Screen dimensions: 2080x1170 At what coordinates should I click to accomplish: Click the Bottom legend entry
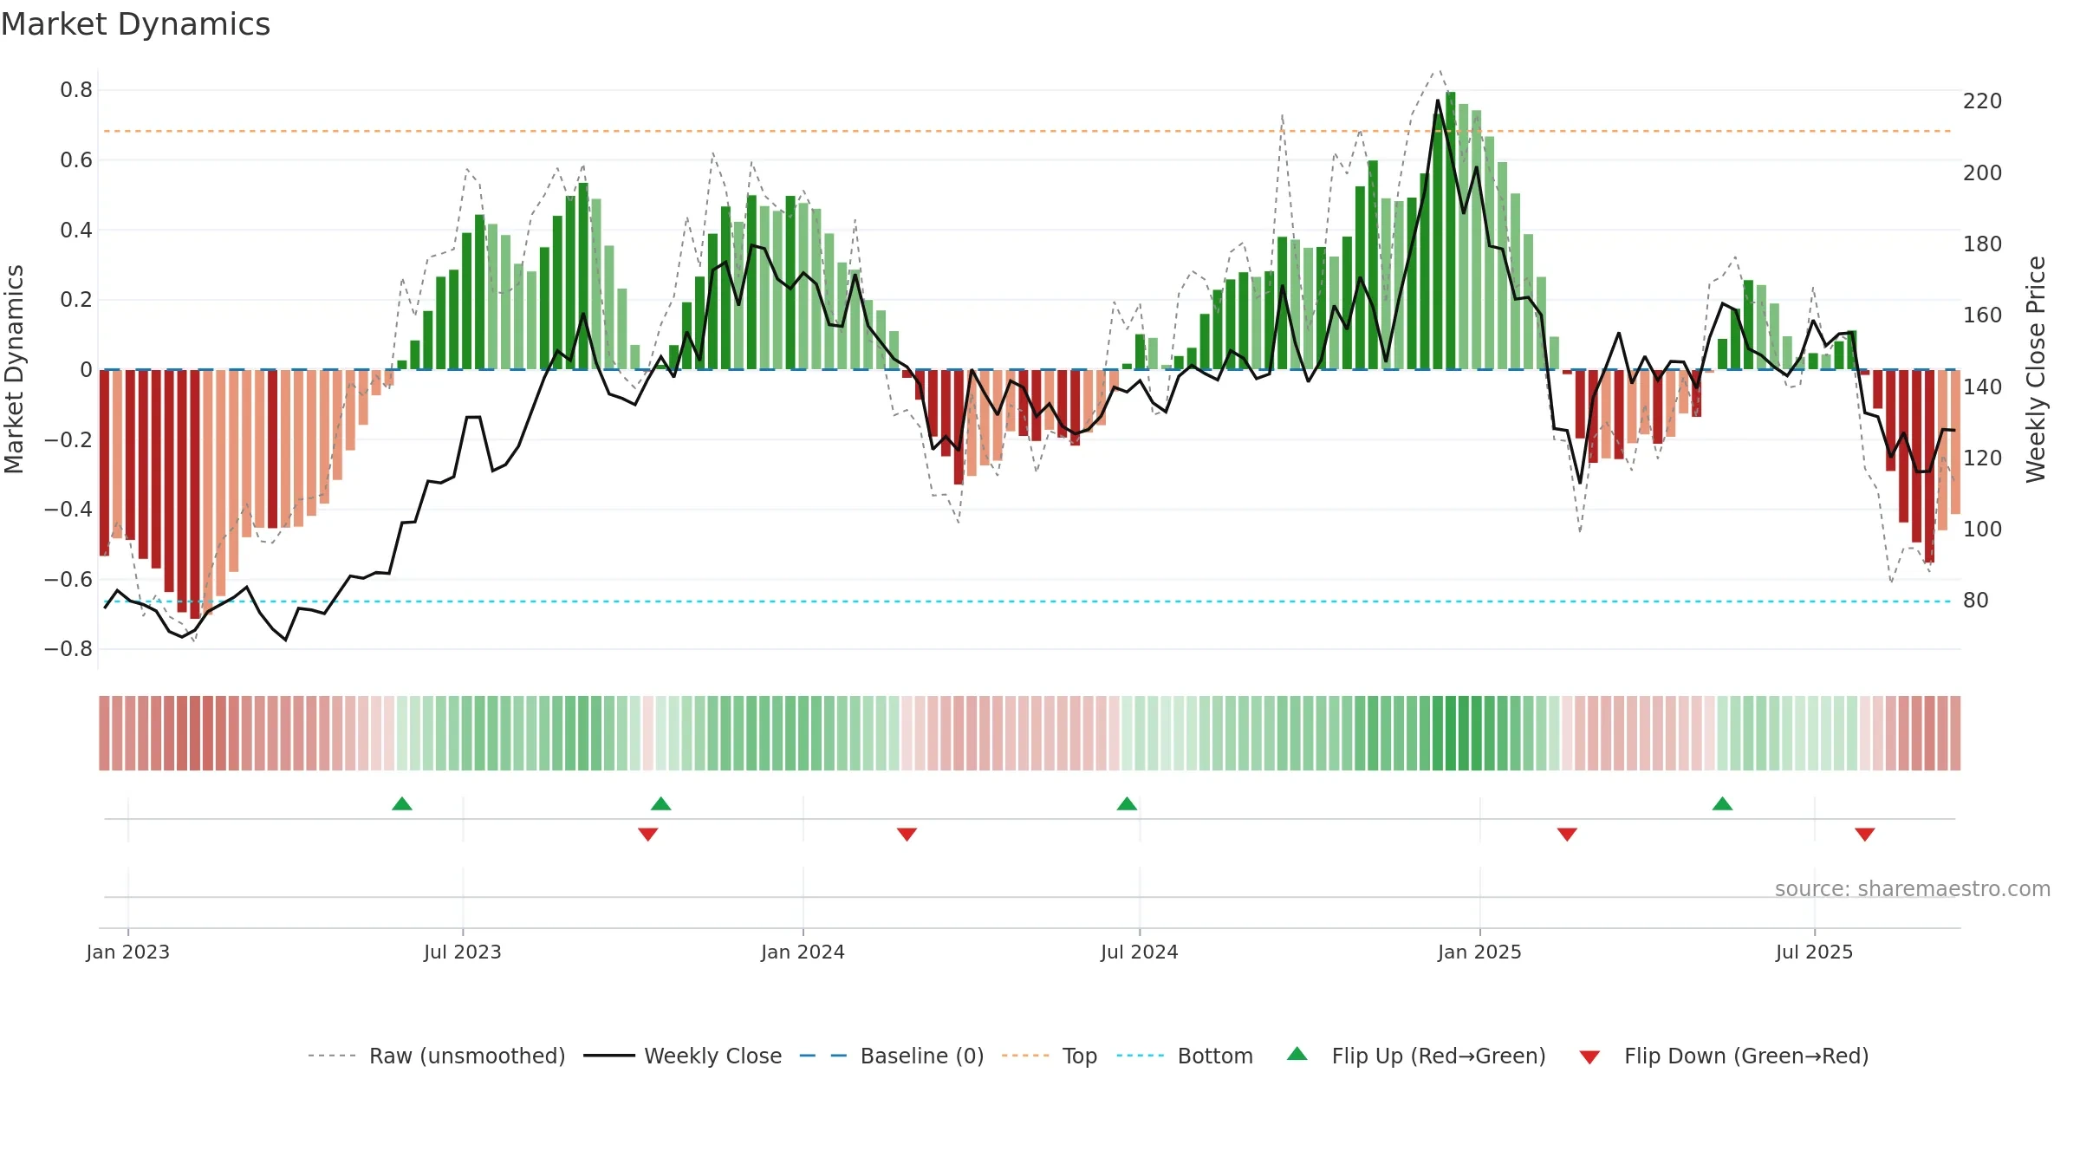(x=1185, y=1056)
